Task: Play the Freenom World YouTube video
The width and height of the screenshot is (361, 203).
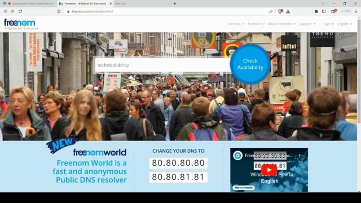Action: point(269,170)
